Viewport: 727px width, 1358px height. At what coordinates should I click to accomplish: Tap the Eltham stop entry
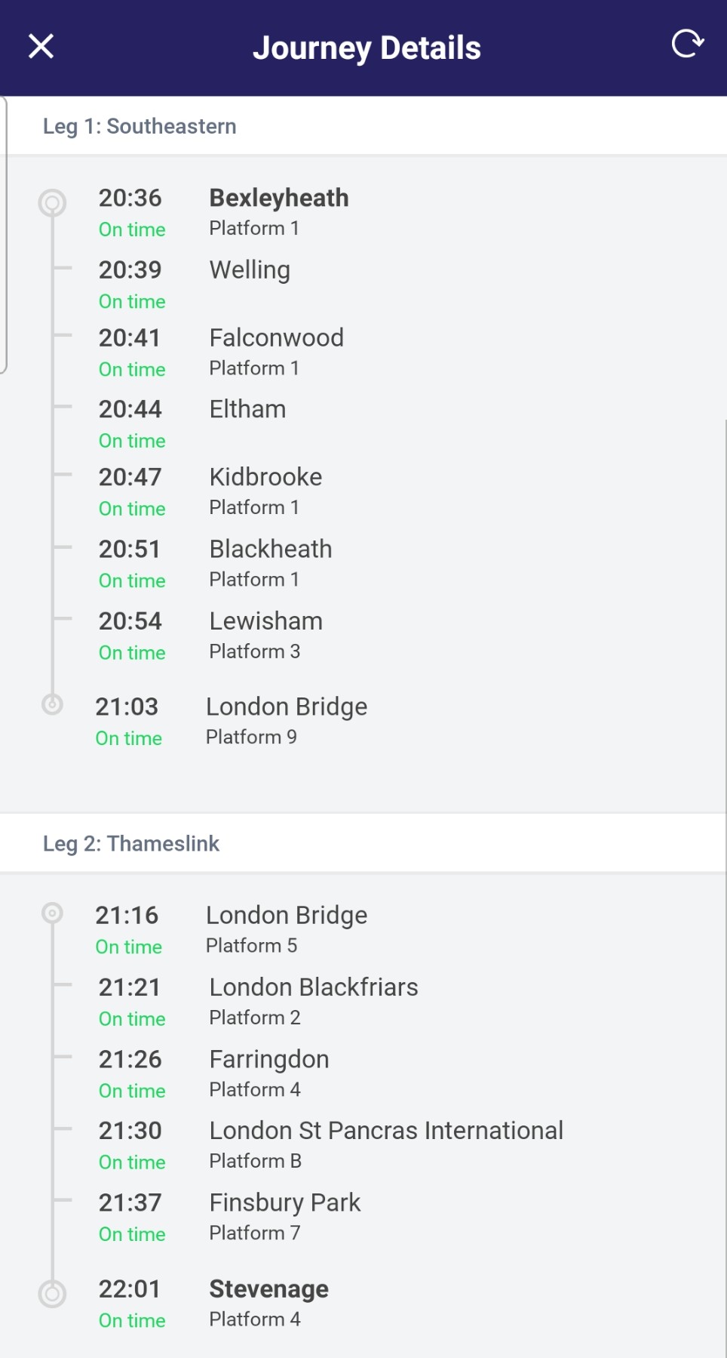pyautogui.click(x=247, y=409)
